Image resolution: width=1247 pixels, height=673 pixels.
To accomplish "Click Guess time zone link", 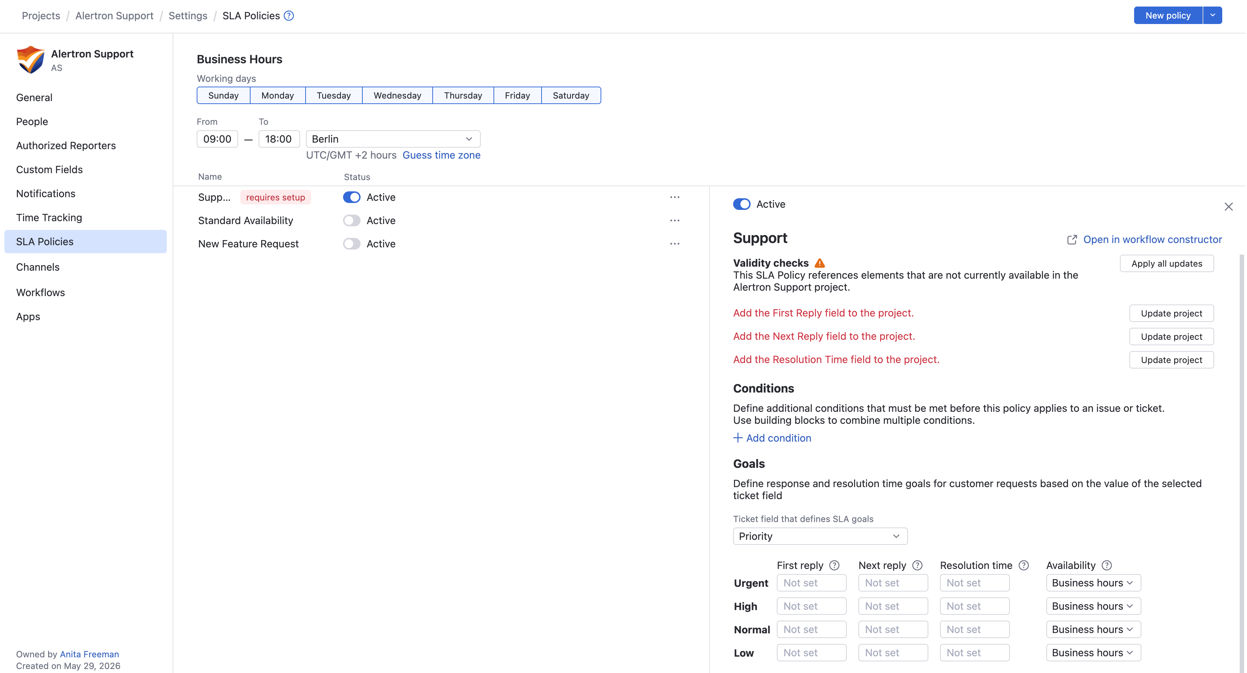I will pyautogui.click(x=441, y=155).
